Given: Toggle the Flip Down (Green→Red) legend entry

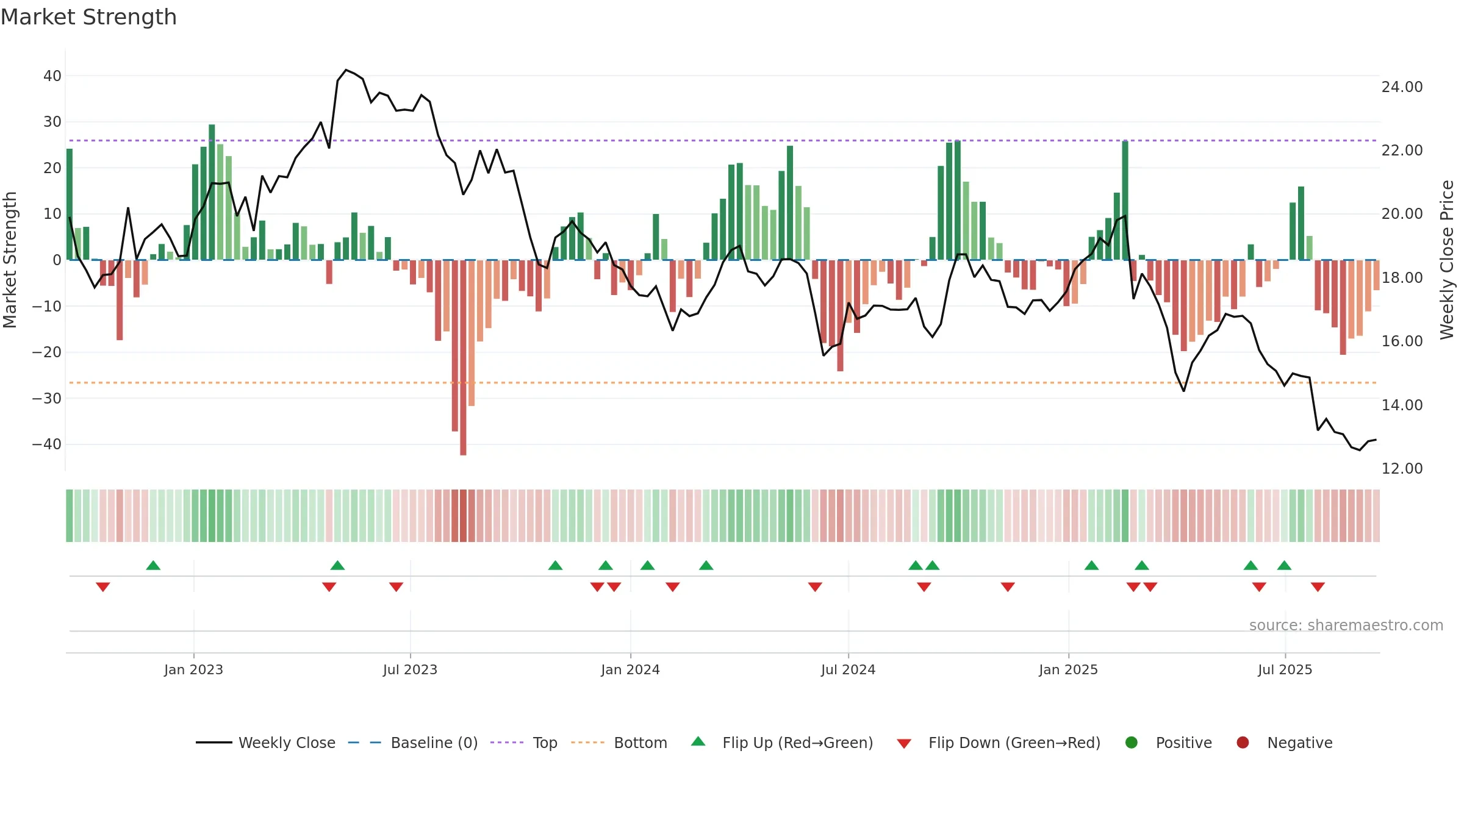Looking at the screenshot, I should tap(999, 743).
